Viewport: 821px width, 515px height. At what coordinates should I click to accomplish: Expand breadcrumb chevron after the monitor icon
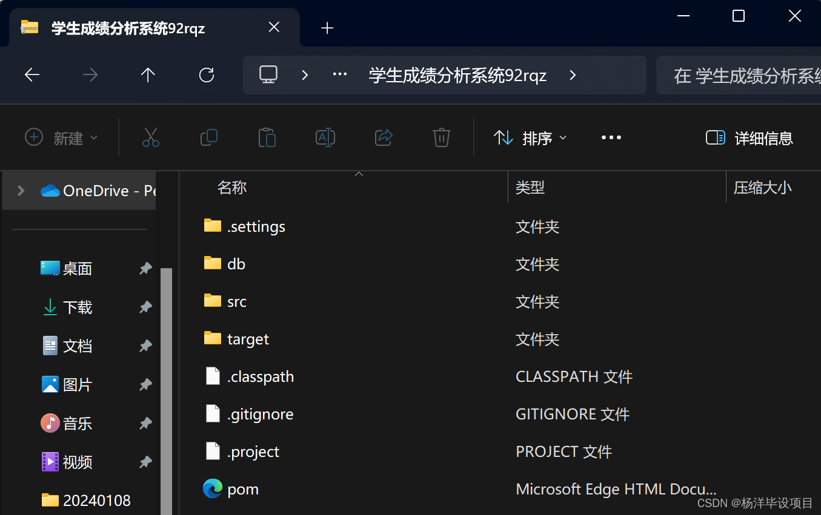pyautogui.click(x=305, y=75)
